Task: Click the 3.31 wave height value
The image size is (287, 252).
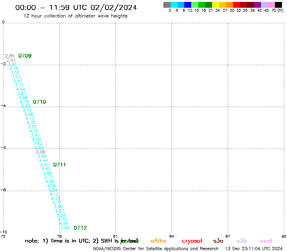Action: (12, 64)
